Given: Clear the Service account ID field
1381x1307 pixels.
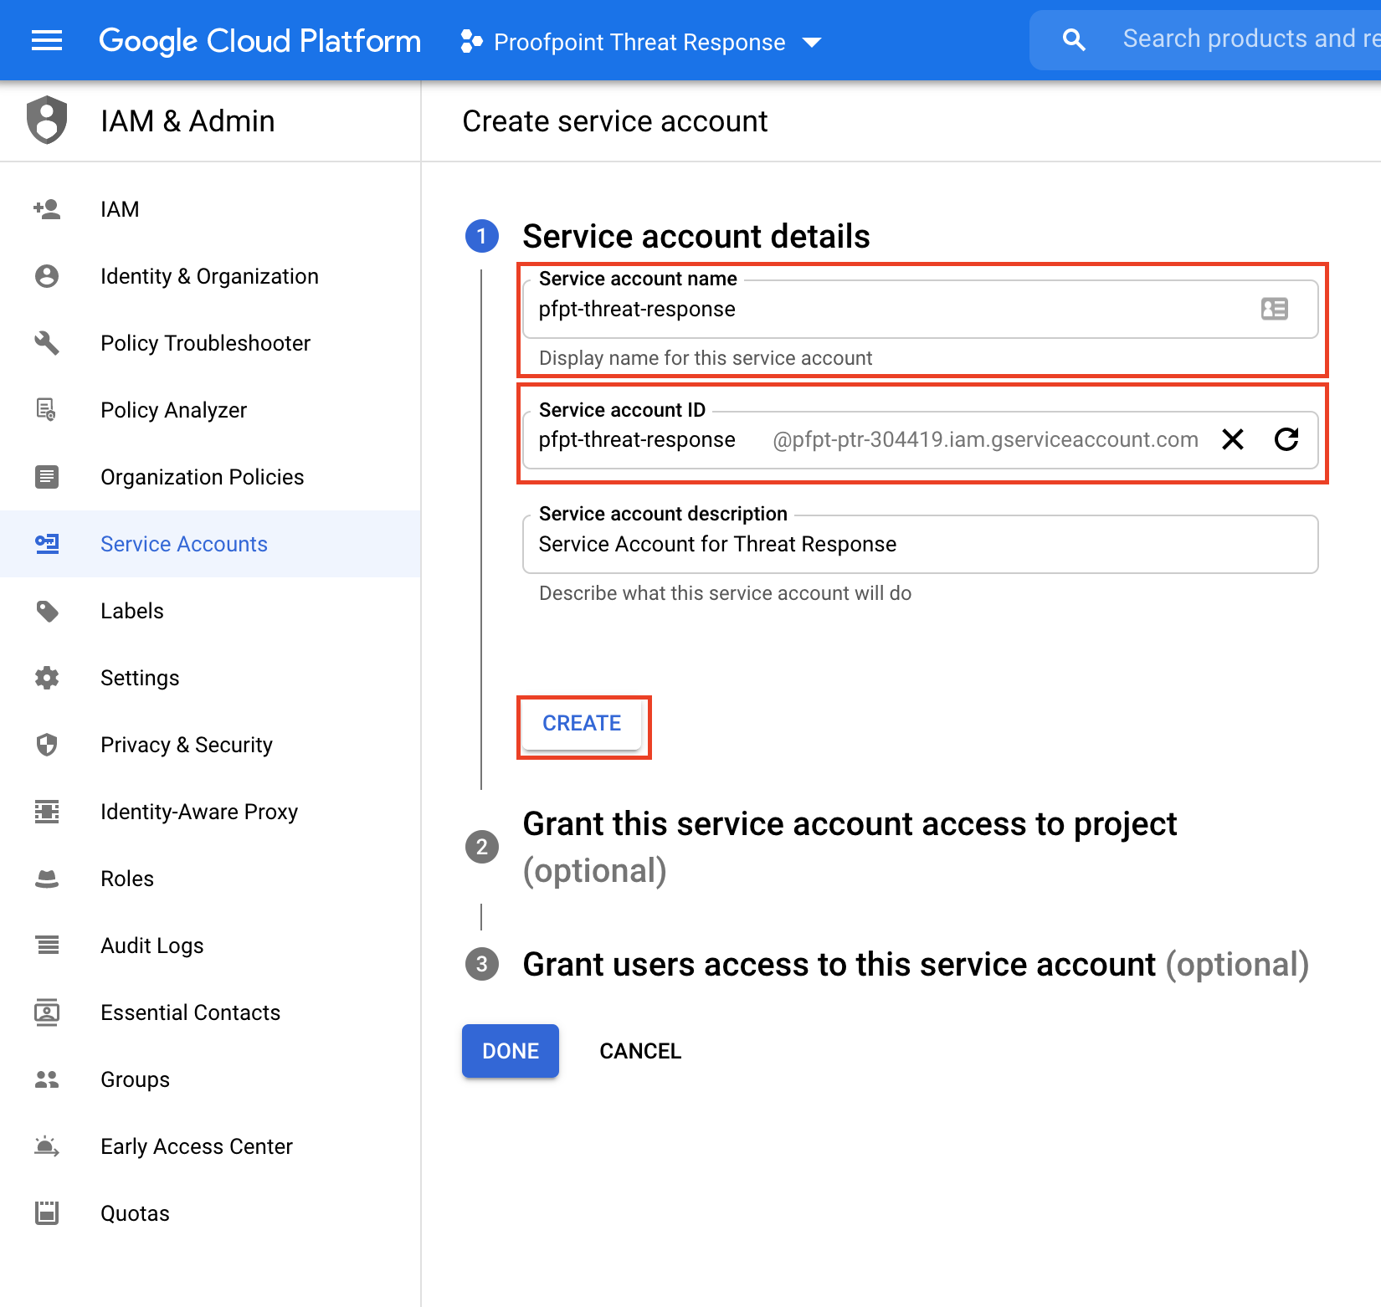Looking at the screenshot, I should pos(1232,439).
